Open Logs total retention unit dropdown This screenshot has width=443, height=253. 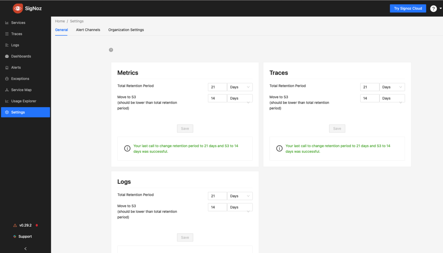click(x=240, y=196)
